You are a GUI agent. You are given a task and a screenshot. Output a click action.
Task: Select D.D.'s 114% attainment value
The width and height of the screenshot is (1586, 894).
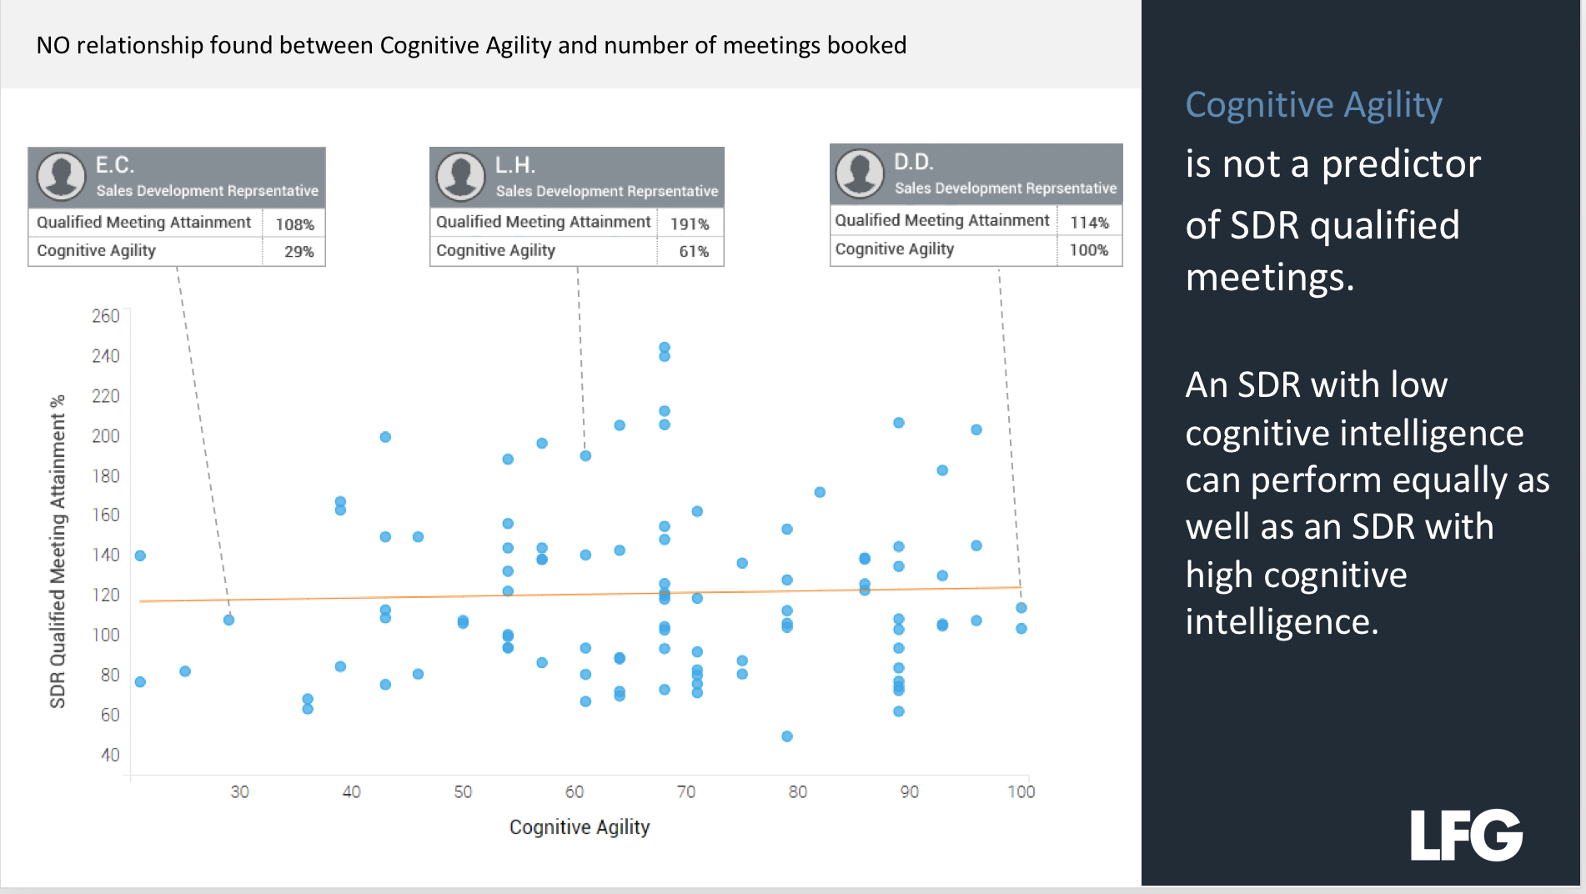[1089, 222]
